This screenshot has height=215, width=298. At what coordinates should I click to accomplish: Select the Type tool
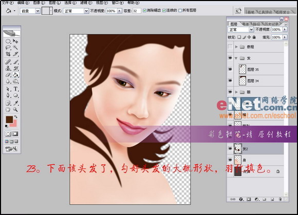click(15, 89)
